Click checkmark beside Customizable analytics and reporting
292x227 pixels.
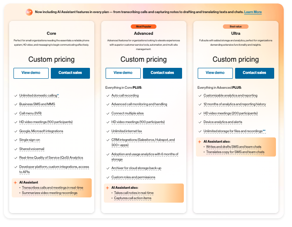(200, 95)
